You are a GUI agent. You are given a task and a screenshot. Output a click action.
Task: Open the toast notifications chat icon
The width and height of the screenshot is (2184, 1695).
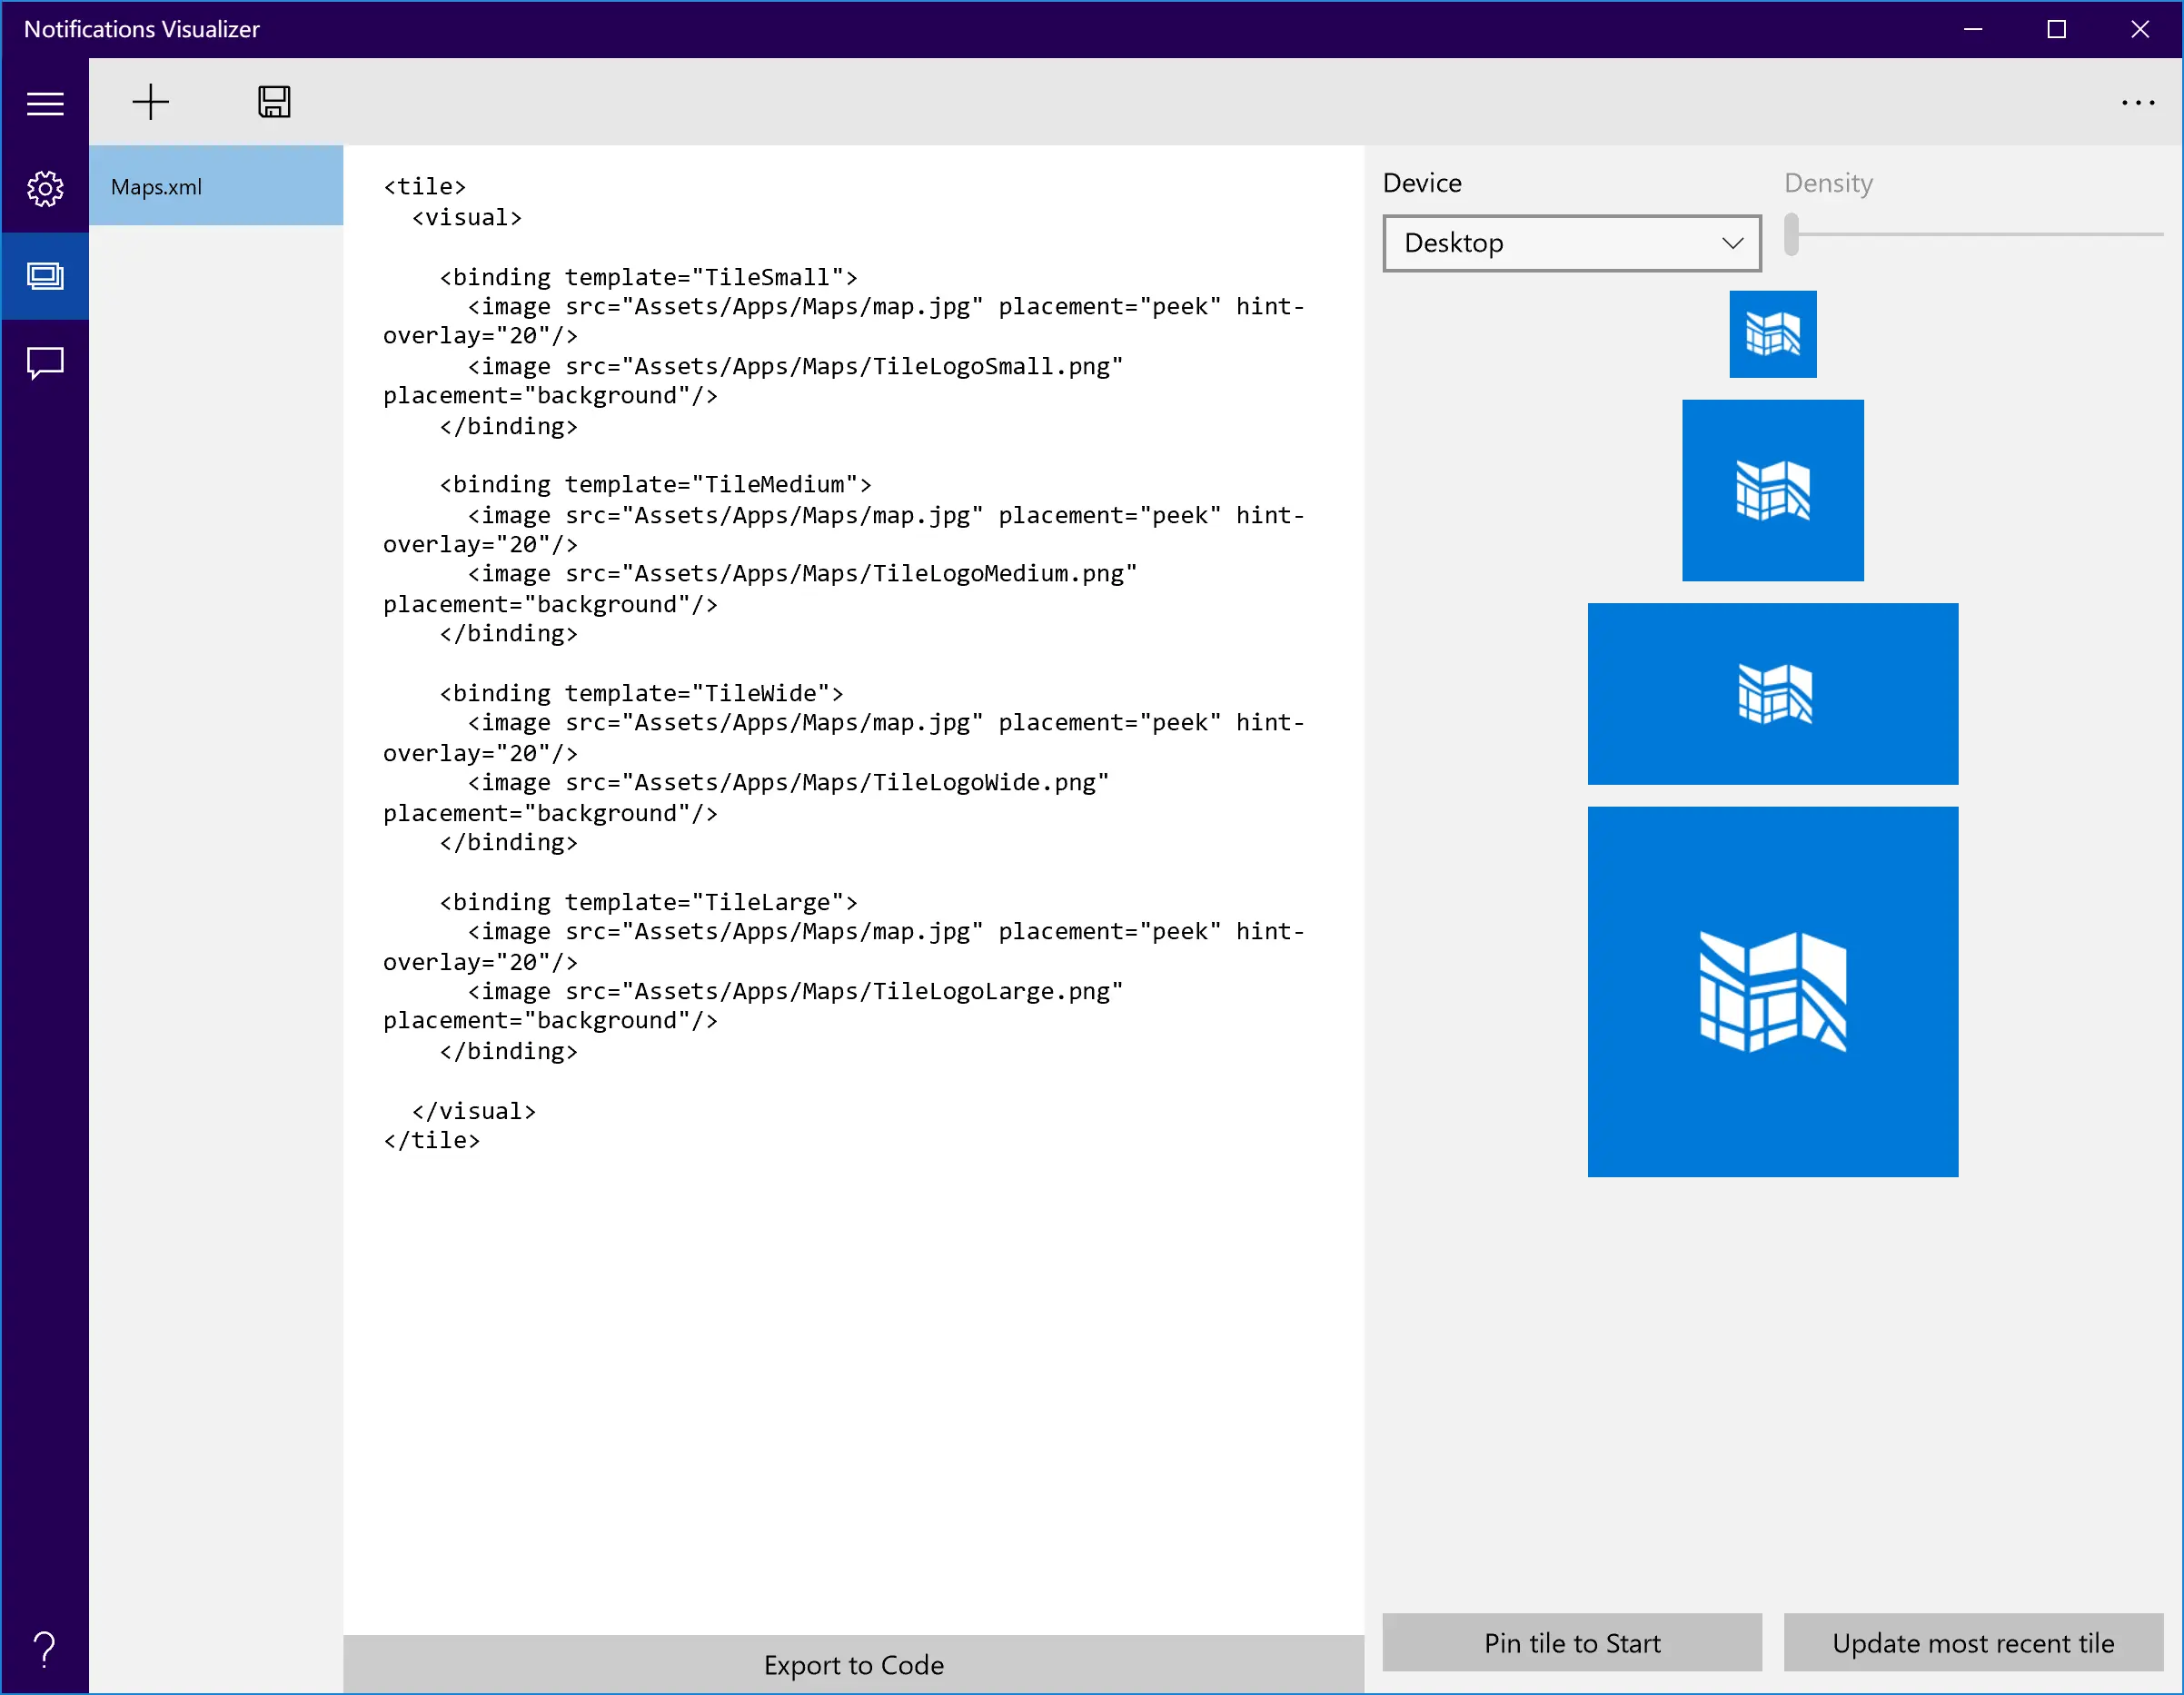45,363
